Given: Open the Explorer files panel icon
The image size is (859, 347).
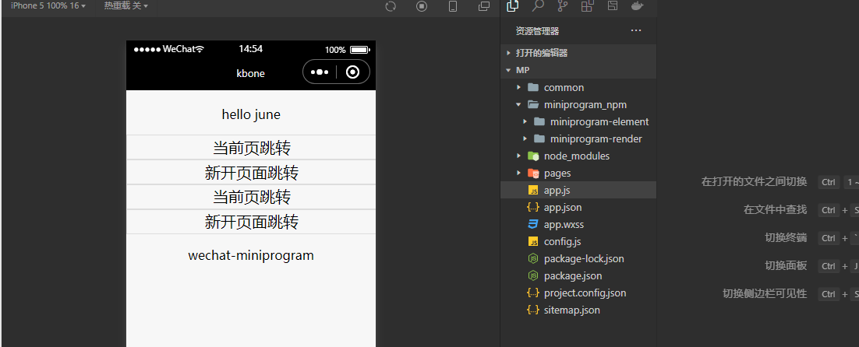Looking at the screenshot, I should click(513, 6).
